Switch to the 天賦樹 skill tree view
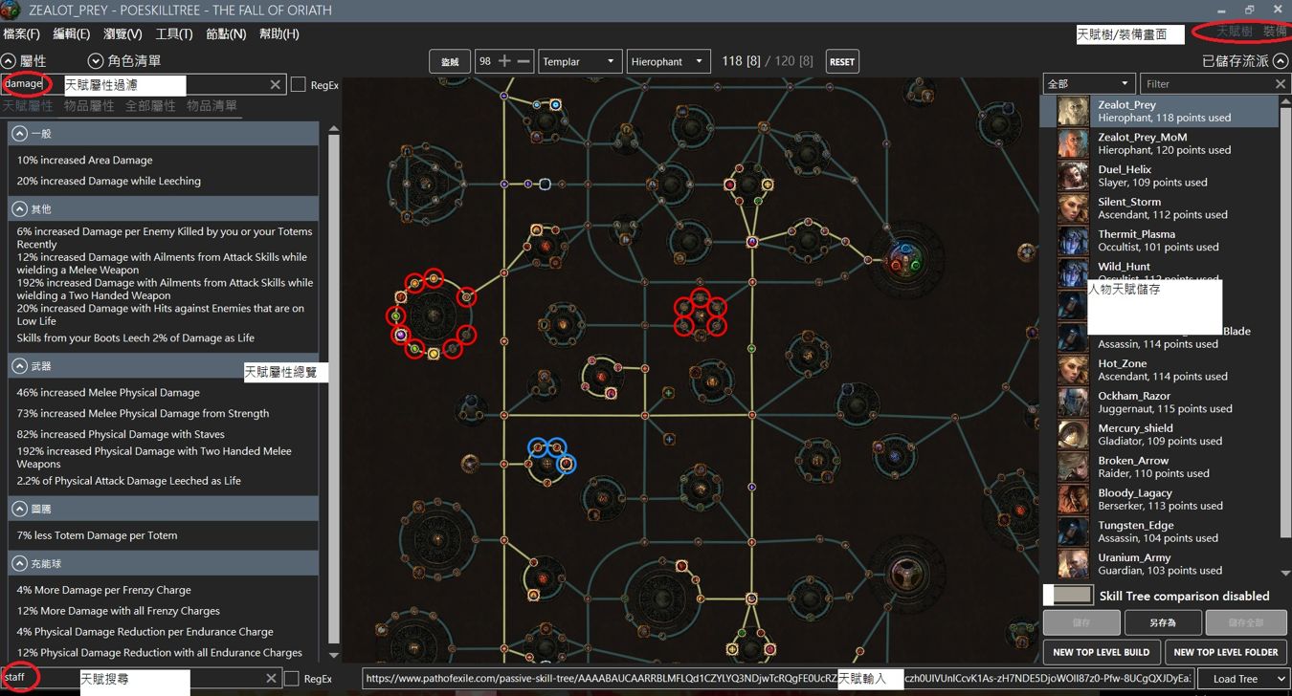The height and width of the screenshot is (696, 1292). point(1234,32)
